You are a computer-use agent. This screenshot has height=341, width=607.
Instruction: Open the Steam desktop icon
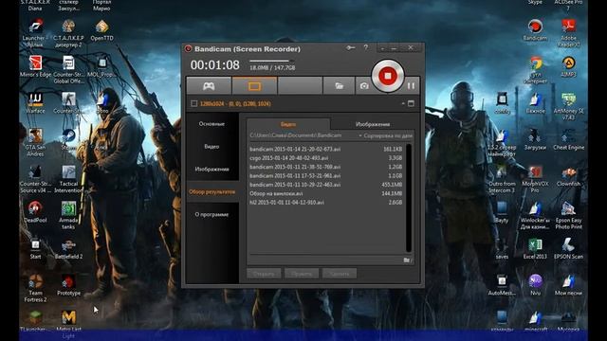point(68,139)
